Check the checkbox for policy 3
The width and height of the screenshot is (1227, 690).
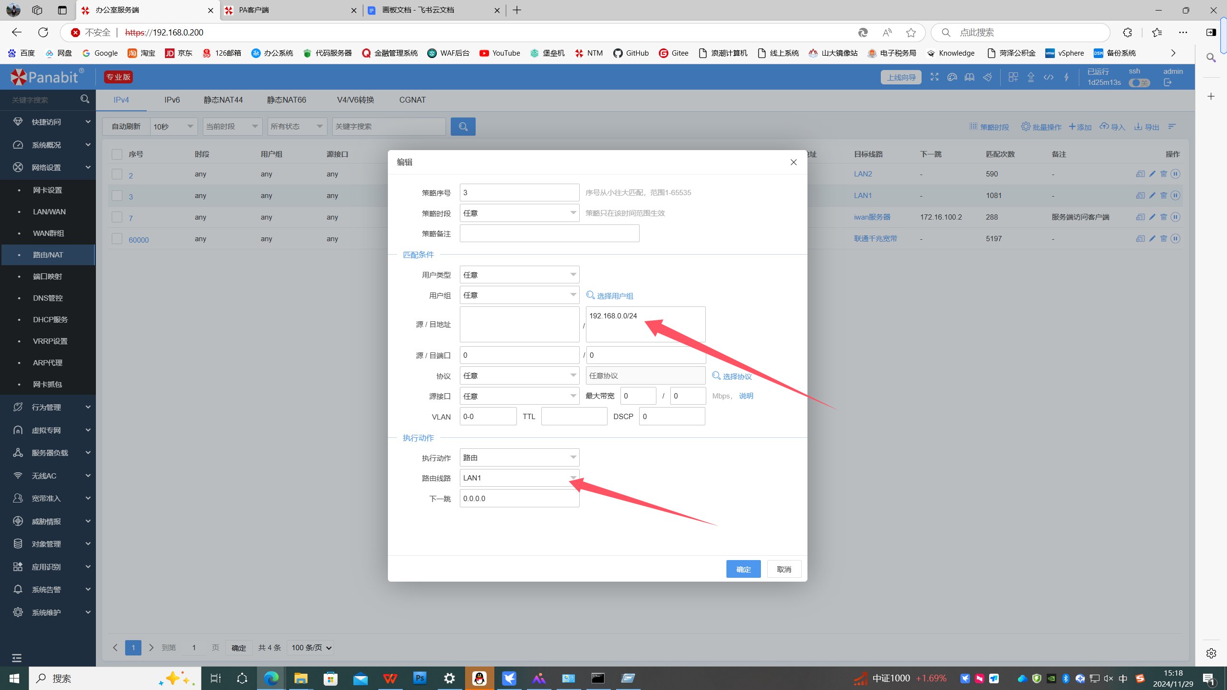(x=117, y=195)
